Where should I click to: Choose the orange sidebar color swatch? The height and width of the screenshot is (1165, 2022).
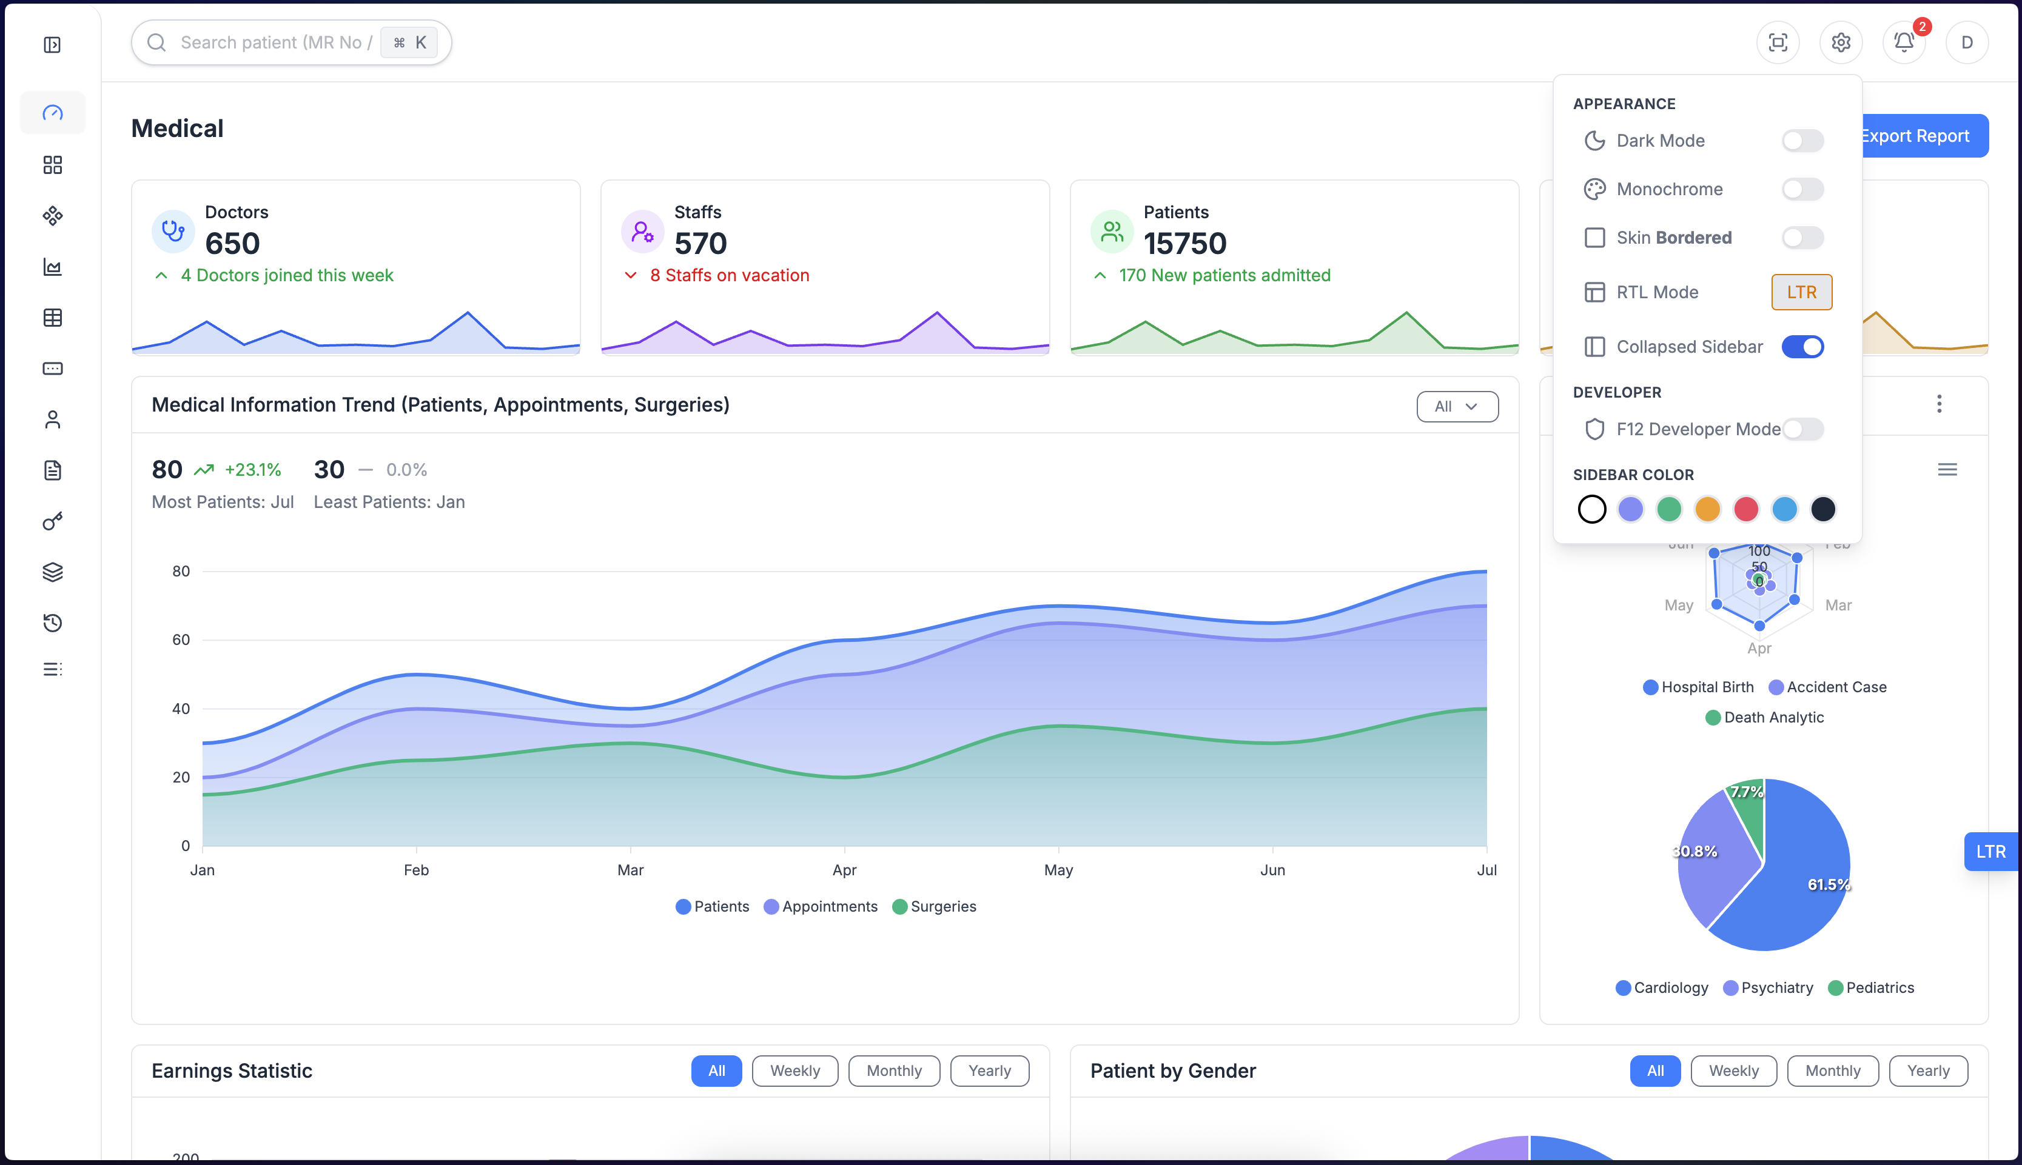pyautogui.click(x=1707, y=509)
